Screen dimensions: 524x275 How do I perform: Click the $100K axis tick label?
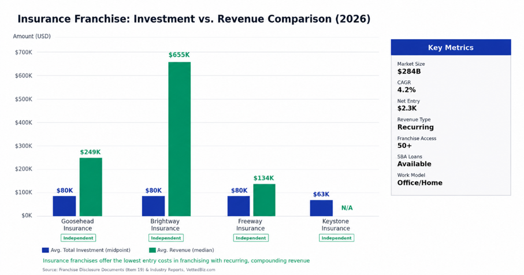(24, 192)
